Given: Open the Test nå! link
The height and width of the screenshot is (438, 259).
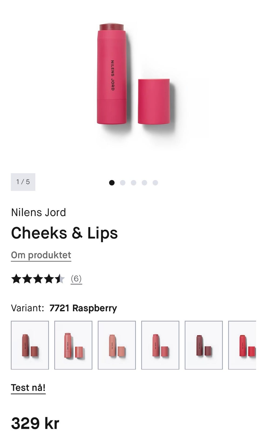Looking at the screenshot, I should (x=28, y=388).
